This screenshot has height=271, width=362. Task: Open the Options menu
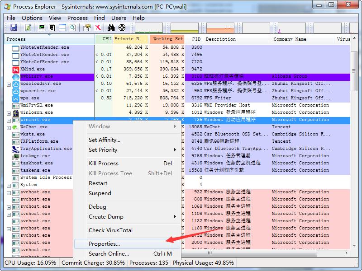(x=32, y=18)
